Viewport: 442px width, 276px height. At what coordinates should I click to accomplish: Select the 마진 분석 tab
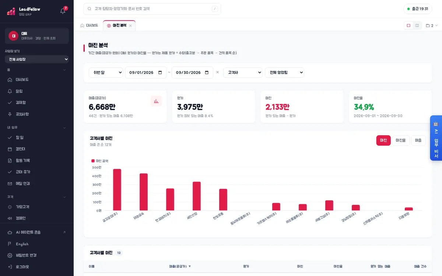pos(119,25)
